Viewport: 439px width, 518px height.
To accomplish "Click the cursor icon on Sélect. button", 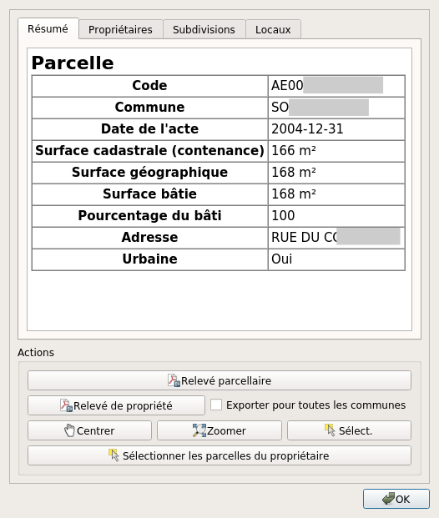I will (330, 430).
